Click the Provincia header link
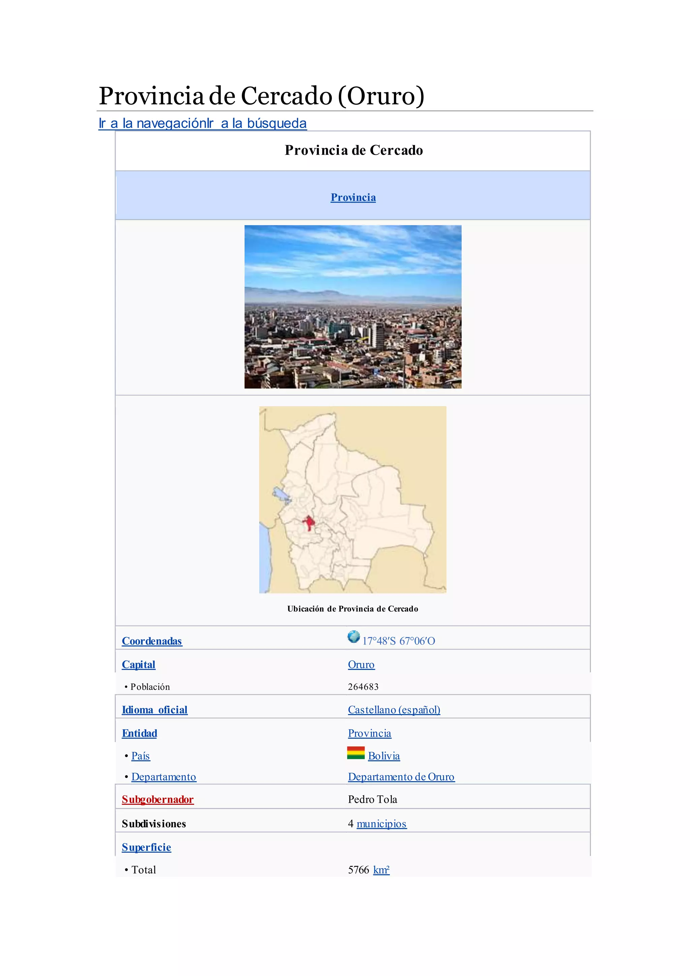690x976 pixels. [353, 197]
